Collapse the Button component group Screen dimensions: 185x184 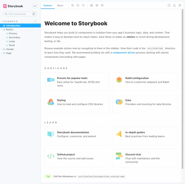2,30
